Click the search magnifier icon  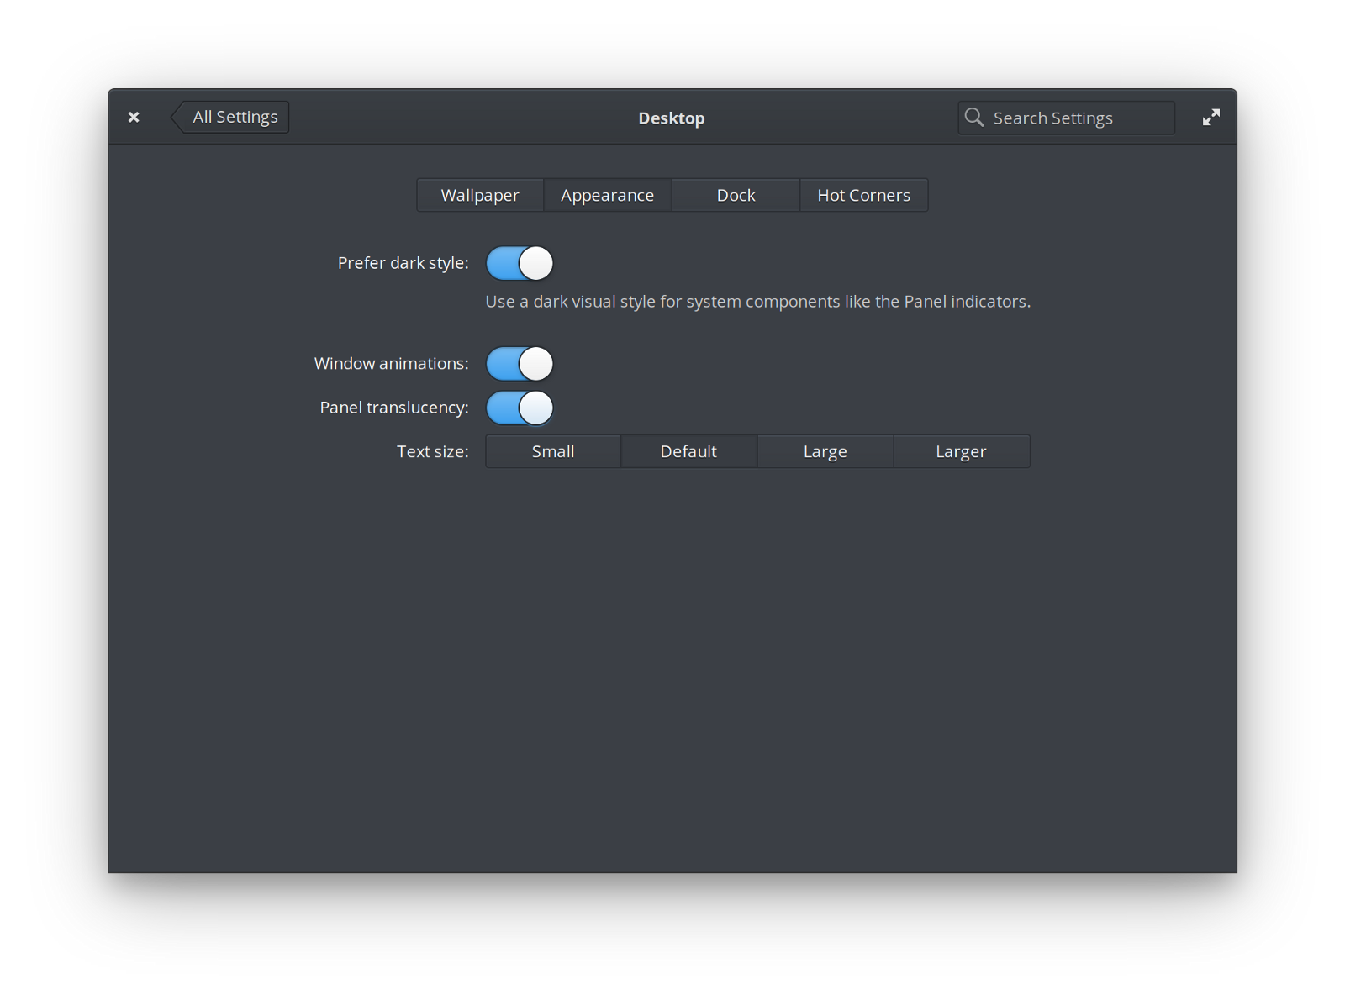[x=973, y=118]
